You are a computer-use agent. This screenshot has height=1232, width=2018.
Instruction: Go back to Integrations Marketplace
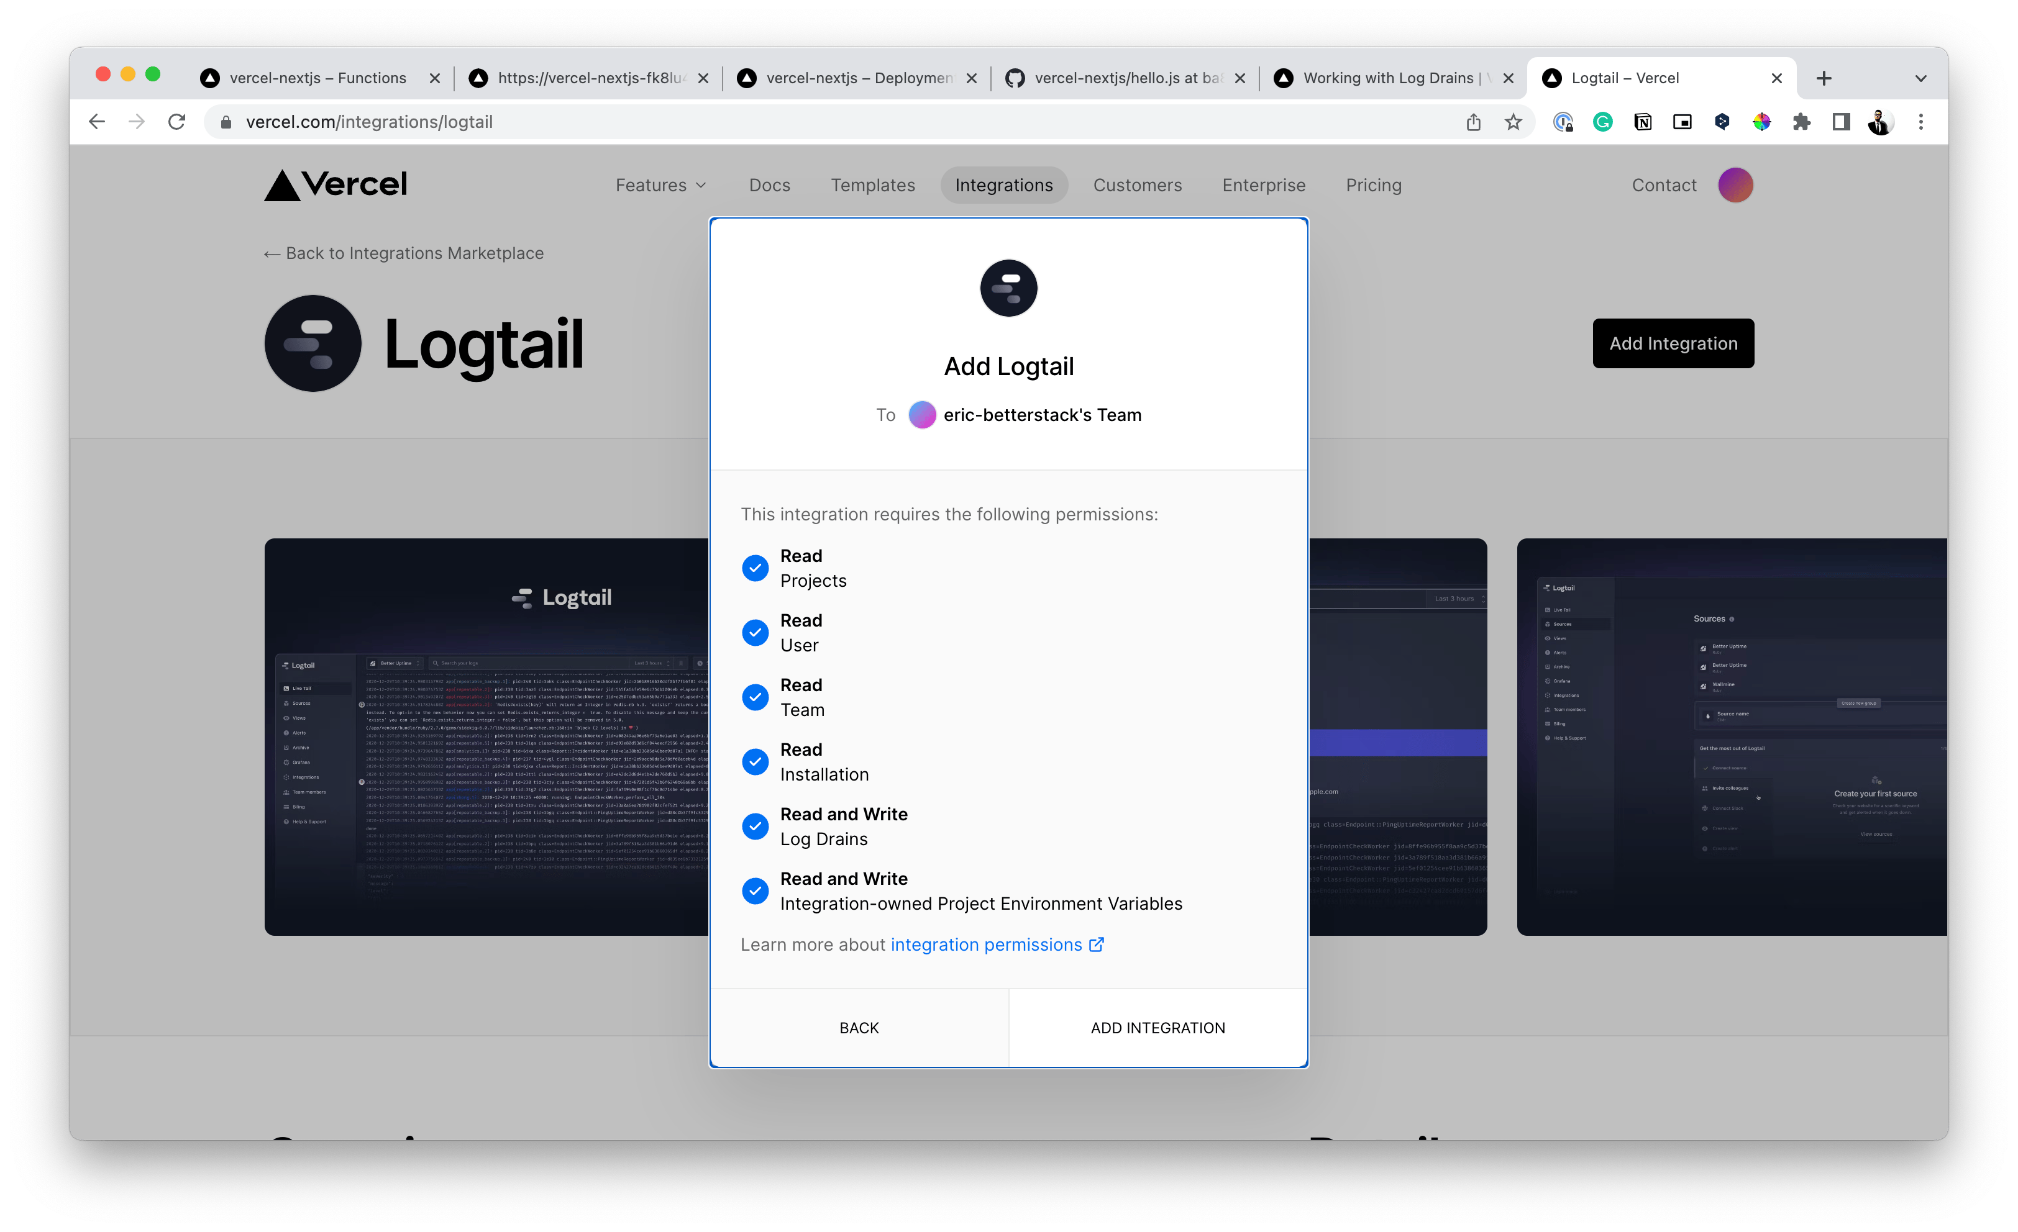pos(404,254)
